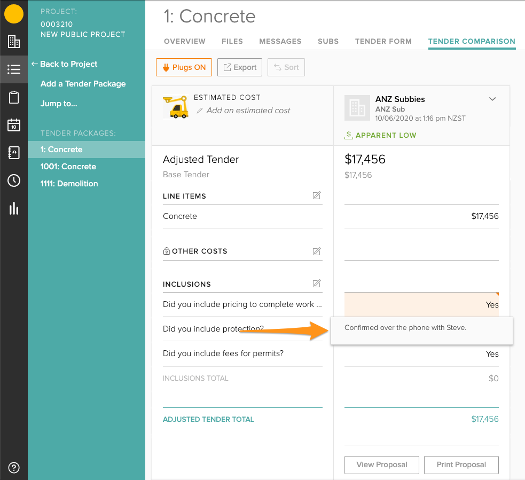Click the View Proposal button
Viewport: 525px width, 480px height.
(x=381, y=465)
